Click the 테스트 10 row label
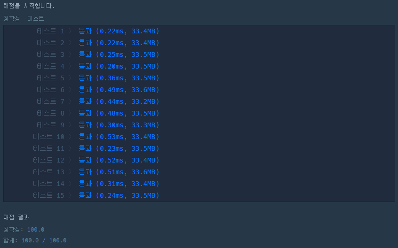 point(48,137)
